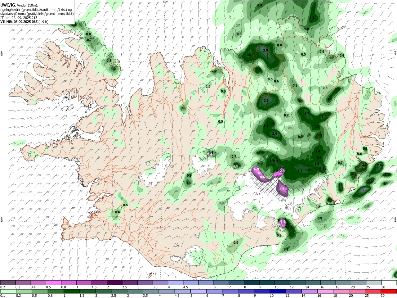Select the dark teal 8 swatch in the upper legend row

tap(252, 282)
